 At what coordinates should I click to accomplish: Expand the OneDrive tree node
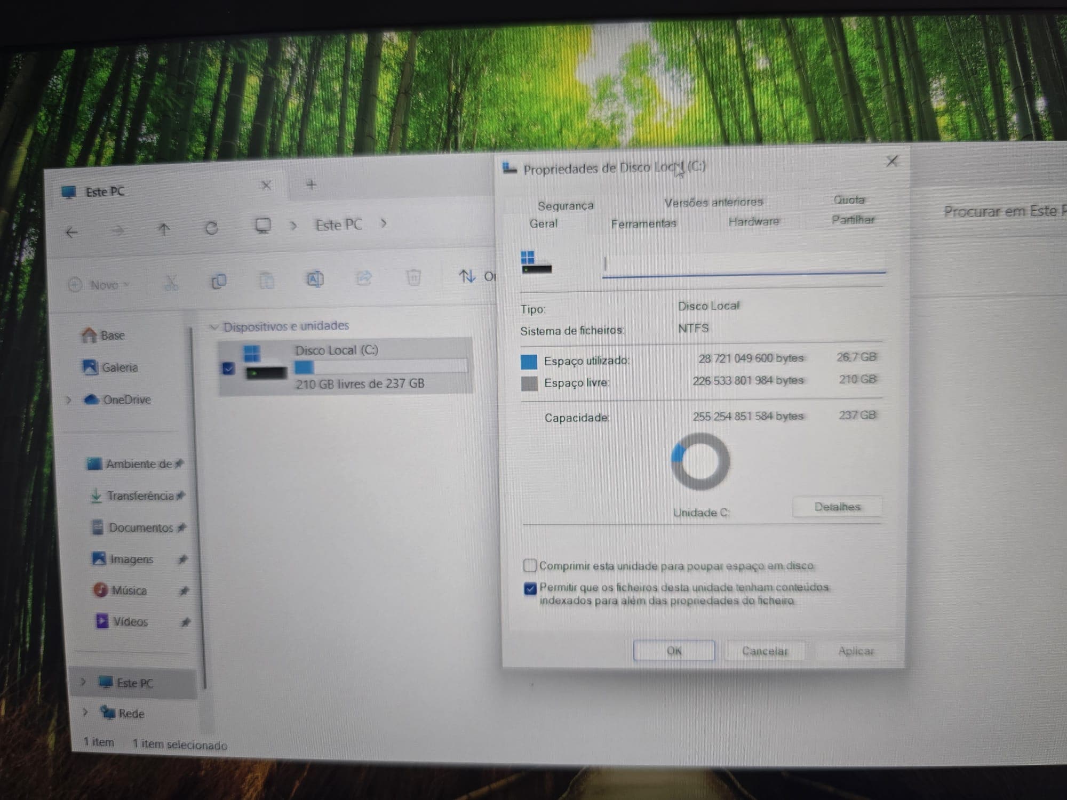point(68,399)
